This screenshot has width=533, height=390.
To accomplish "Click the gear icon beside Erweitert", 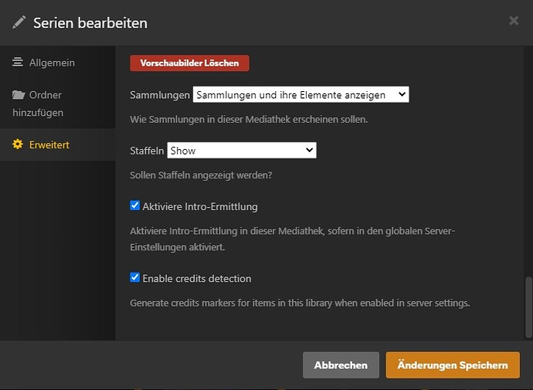I will pyautogui.click(x=18, y=144).
